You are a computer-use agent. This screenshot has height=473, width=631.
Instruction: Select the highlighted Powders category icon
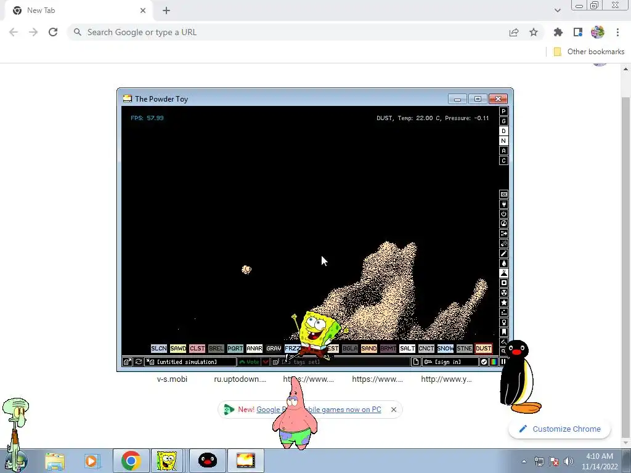click(x=503, y=273)
